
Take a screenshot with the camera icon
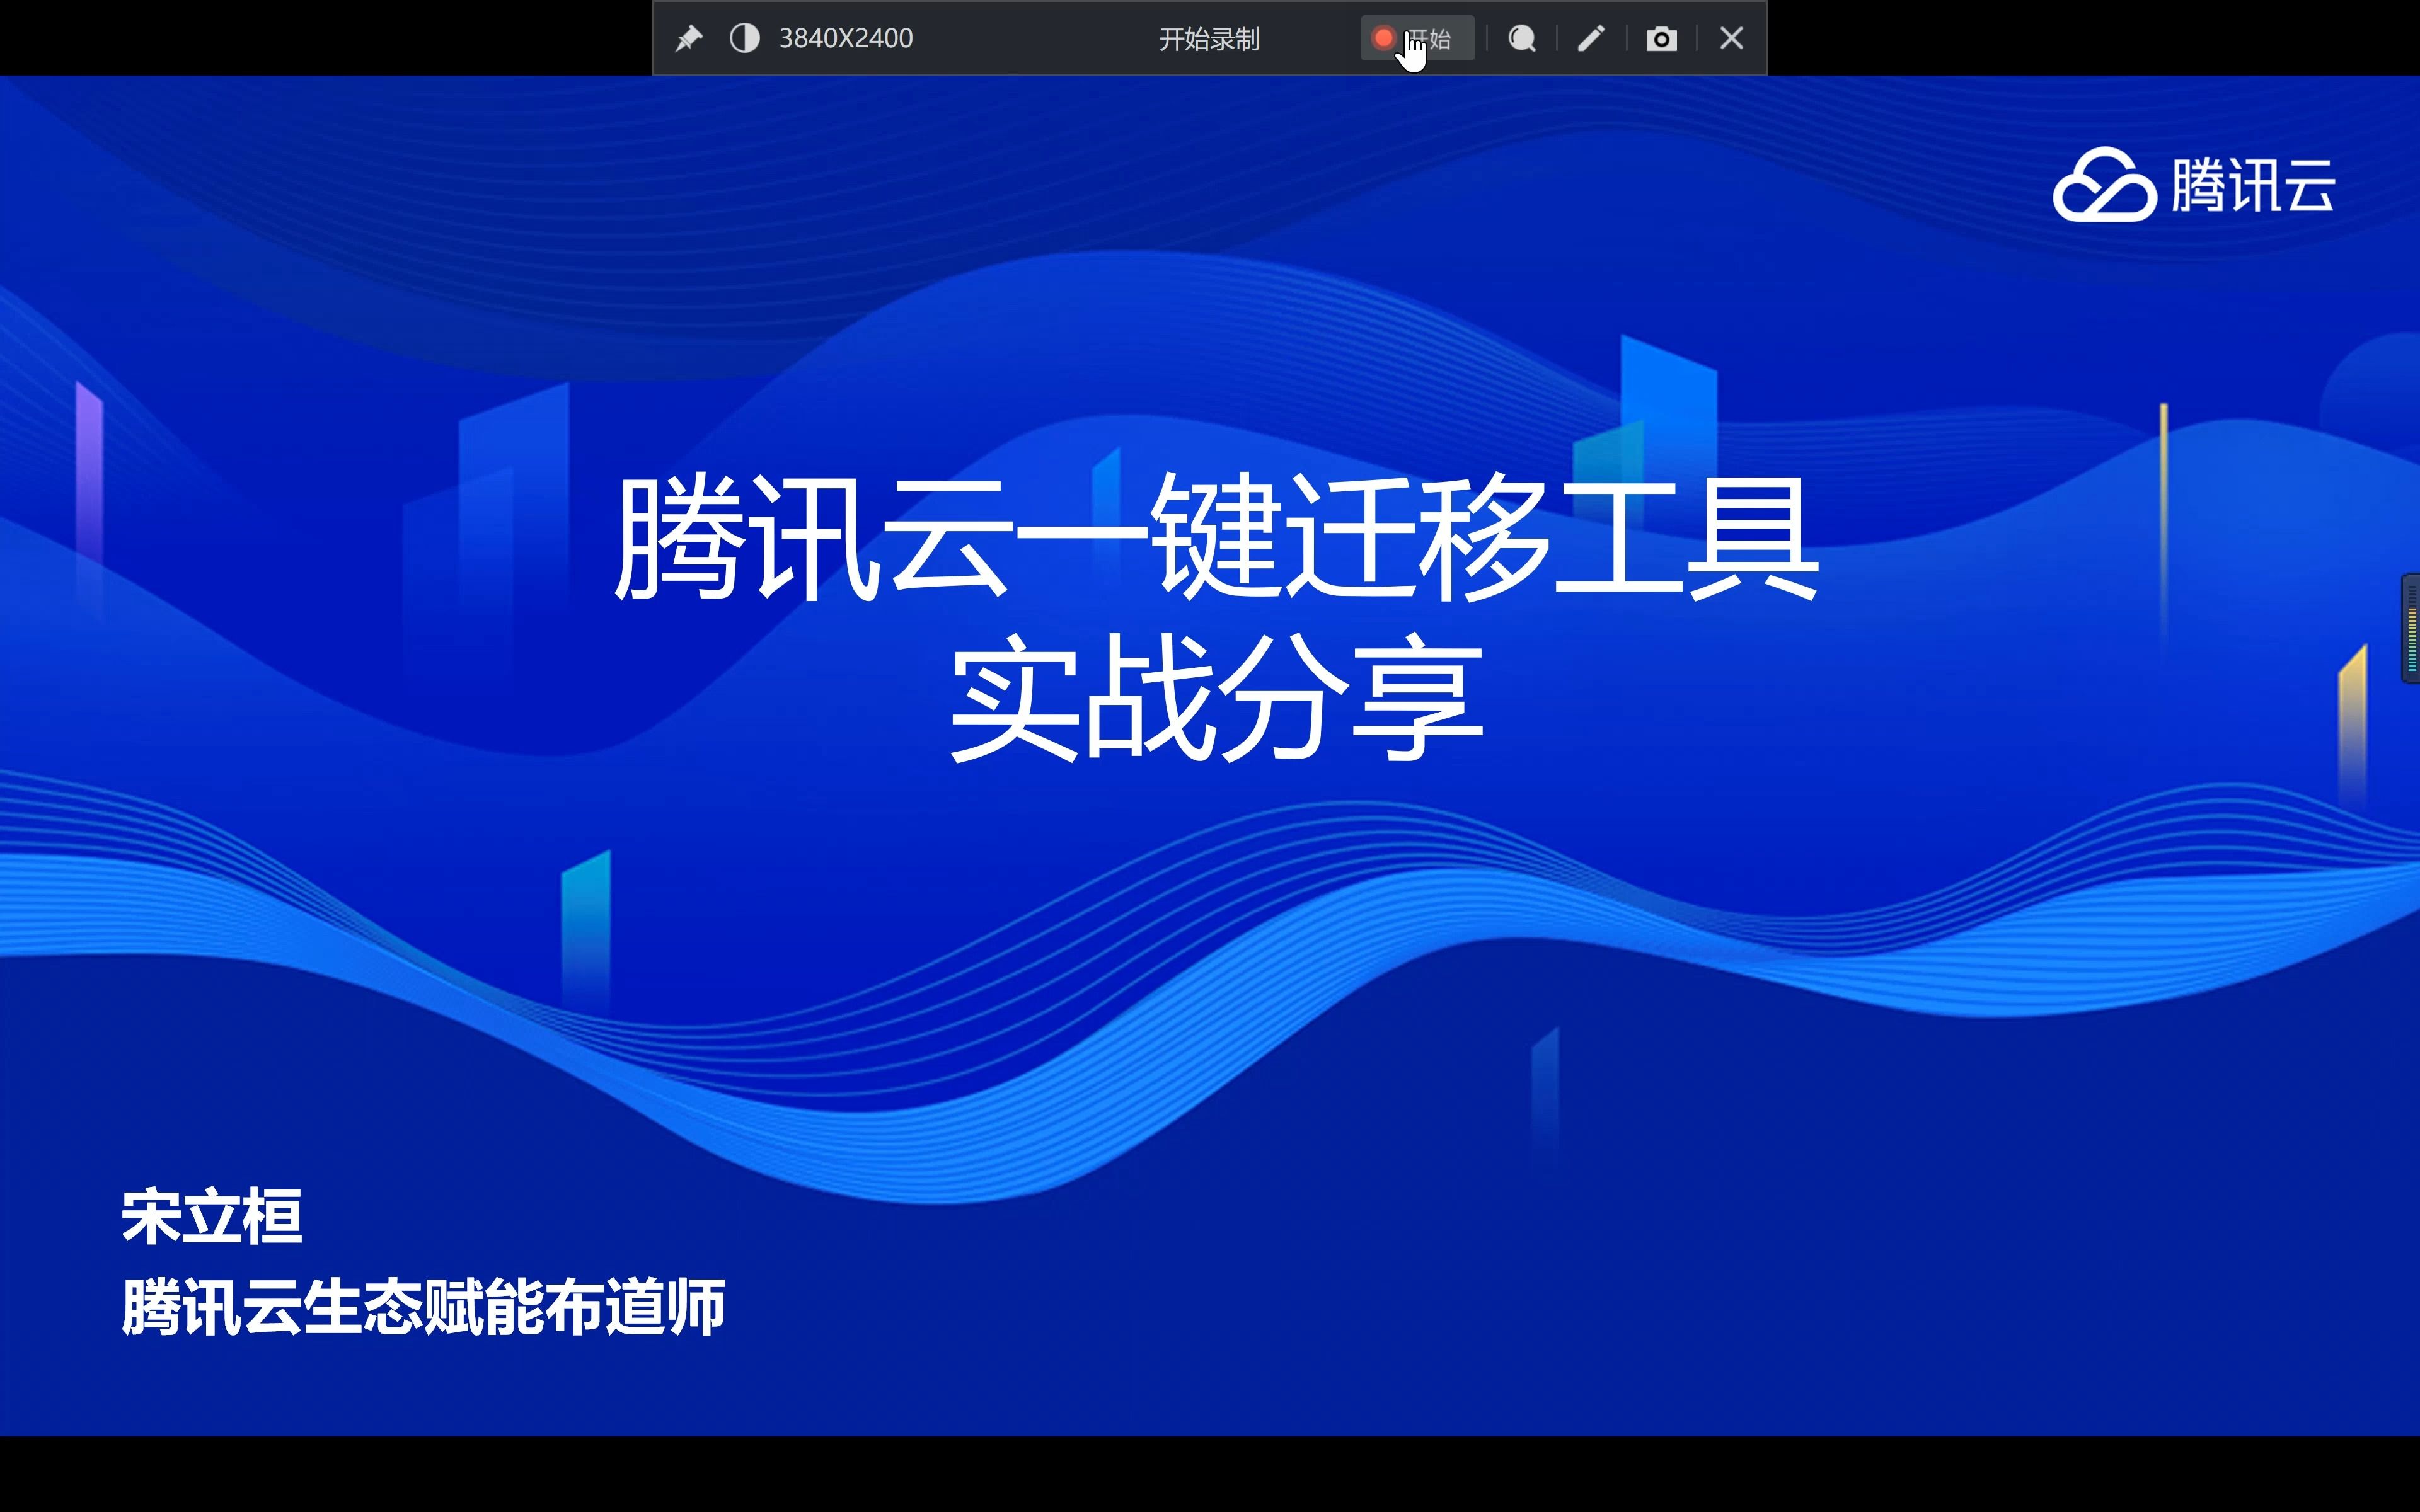1662,39
